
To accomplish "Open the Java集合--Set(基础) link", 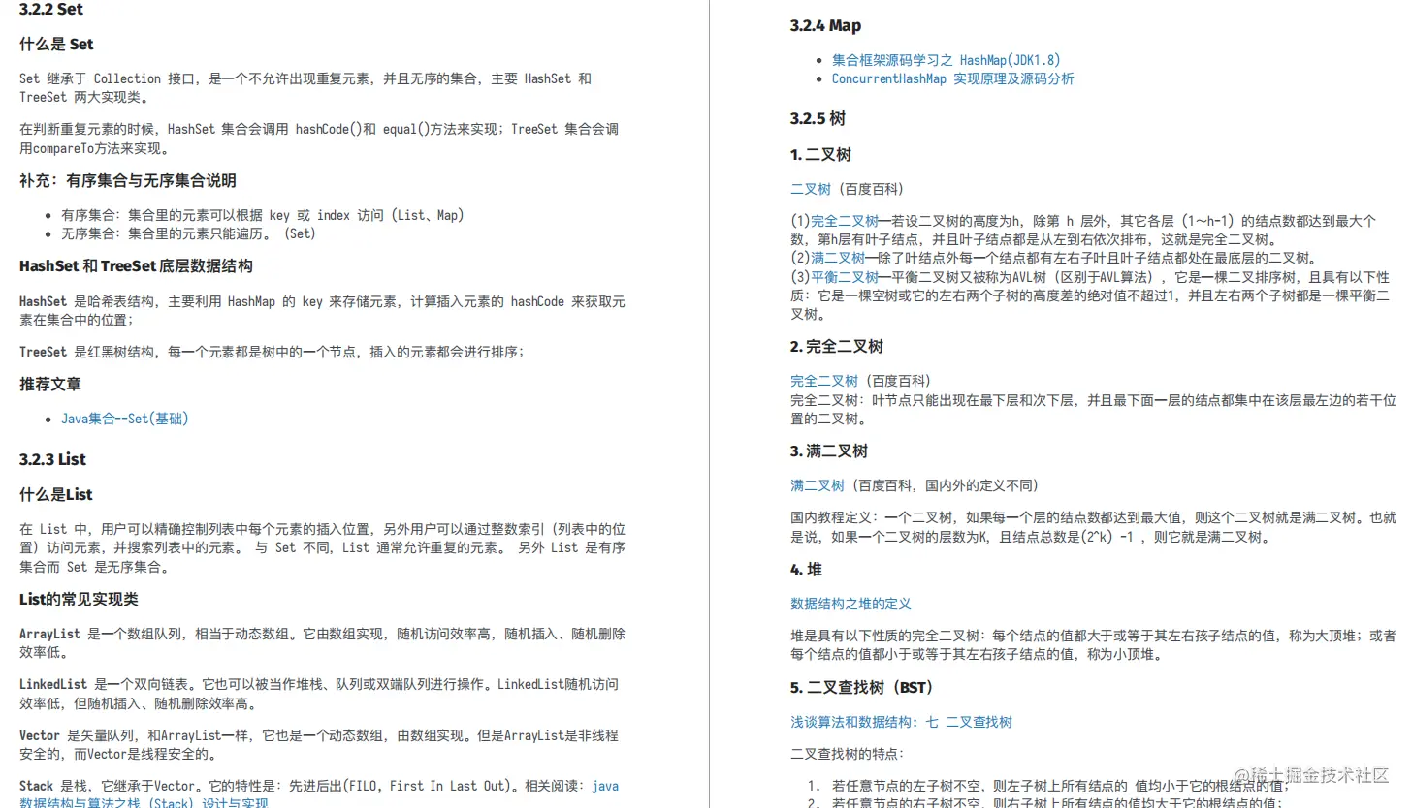I will 124,419.
